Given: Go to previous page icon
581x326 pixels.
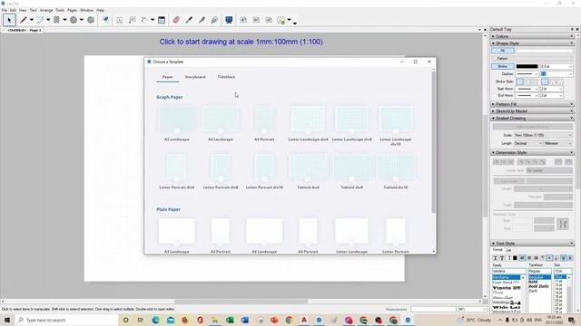Looking at the screenshot, I should [x=256, y=20].
